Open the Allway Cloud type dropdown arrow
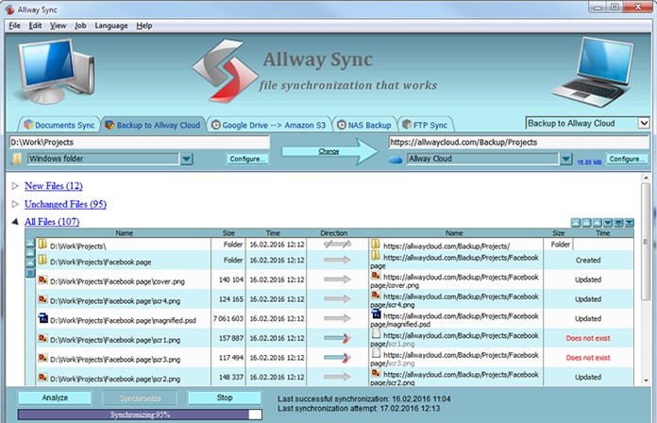The height and width of the screenshot is (423, 657). point(566,159)
